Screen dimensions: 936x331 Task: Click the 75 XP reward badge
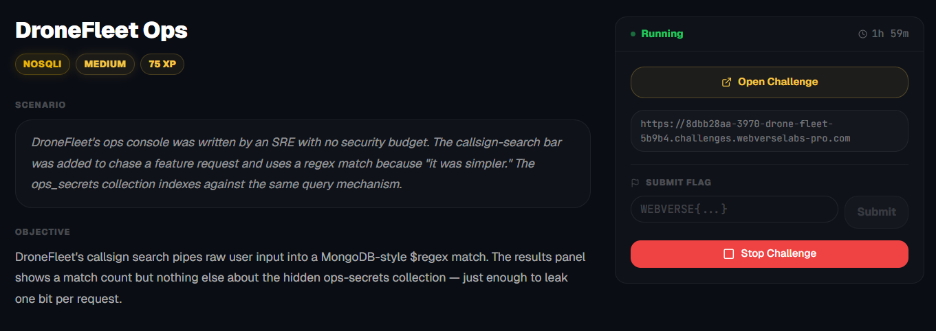[x=162, y=64]
